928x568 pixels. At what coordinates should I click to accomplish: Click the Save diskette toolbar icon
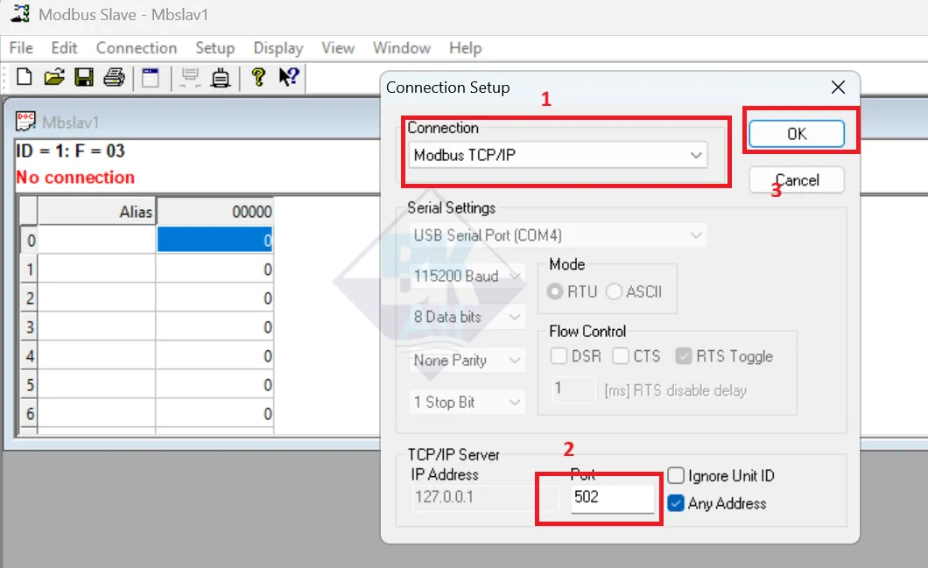pyautogui.click(x=83, y=77)
